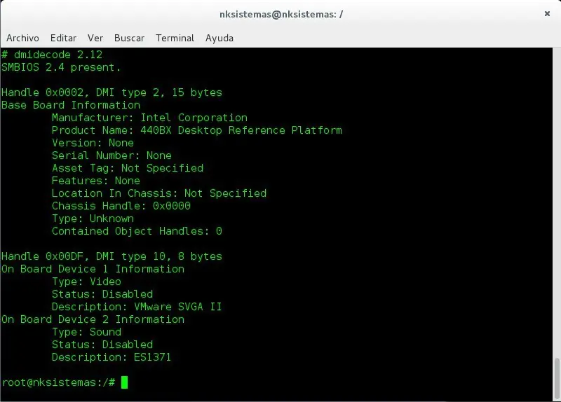Click the window title nksistemas@nksistemas: /
Image resolution: width=561 pixels, height=402 pixels.
coord(281,14)
